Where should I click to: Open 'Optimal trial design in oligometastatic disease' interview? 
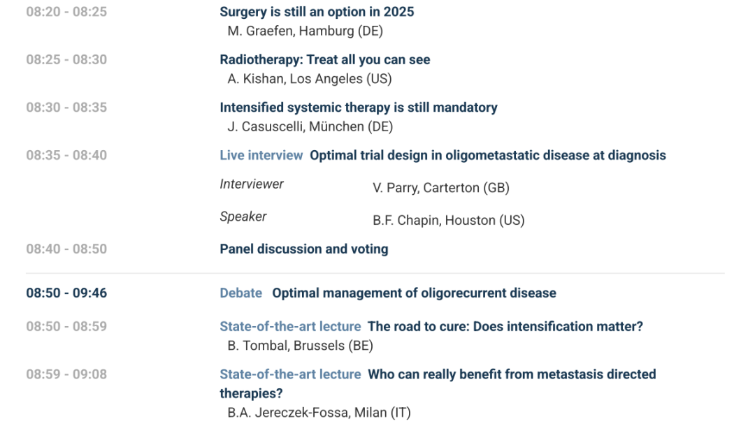(x=487, y=155)
